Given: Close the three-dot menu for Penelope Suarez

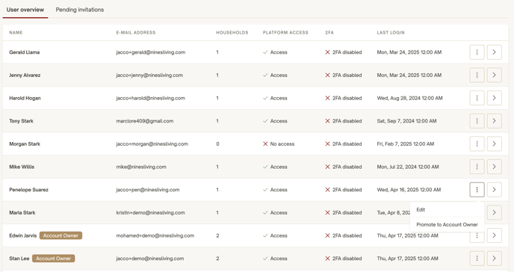Looking at the screenshot, I should [477, 190].
